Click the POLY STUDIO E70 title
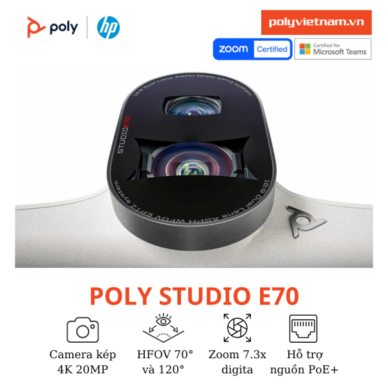The height and width of the screenshot is (388, 388). pyautogui.click(x=194, y=296)
